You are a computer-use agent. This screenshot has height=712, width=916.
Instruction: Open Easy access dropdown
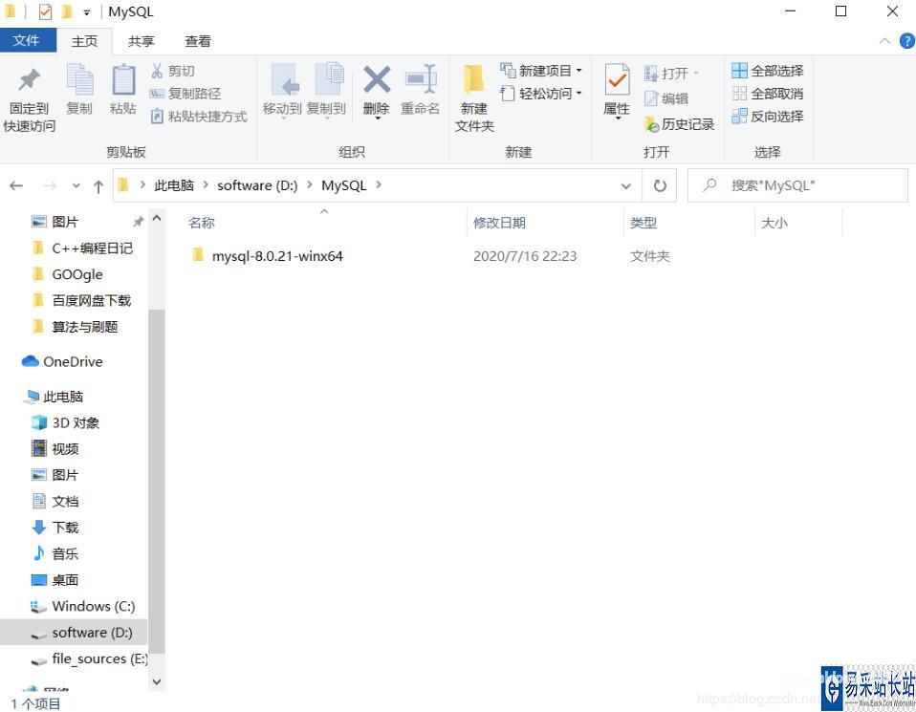[x=541, y=94]
